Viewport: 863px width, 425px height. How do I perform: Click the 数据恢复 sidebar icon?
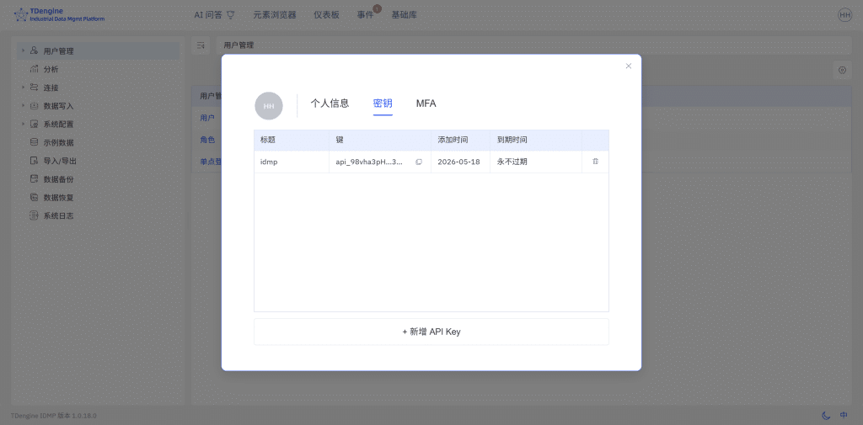34,198
